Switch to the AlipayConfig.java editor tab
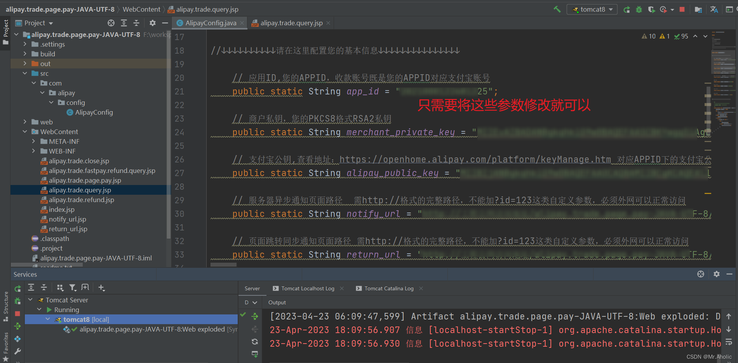The height and width of the screenshot is (363, 738). click(211, 23)
